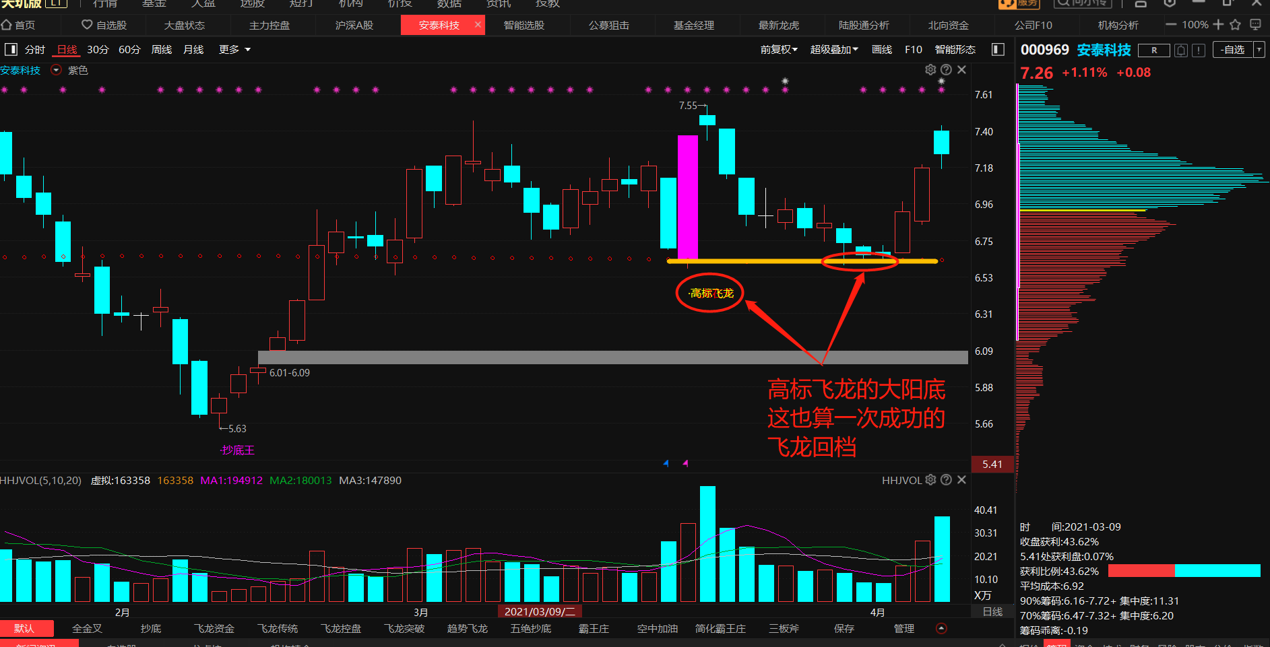Viewport: 1270px width, 647px height.
Task: Open F10 in chart toolbar
Action: (x=914, y=49)
